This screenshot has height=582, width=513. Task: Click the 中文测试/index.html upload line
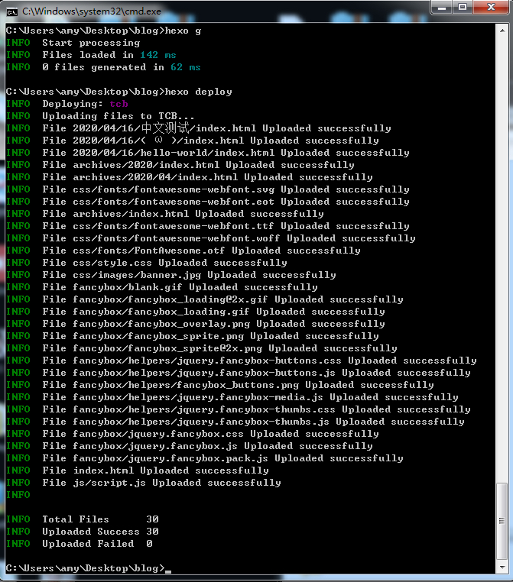(x=198, y=128)
